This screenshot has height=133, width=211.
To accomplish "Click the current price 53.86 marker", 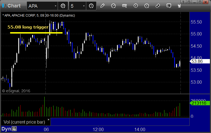I will click(x=200, y=61).
